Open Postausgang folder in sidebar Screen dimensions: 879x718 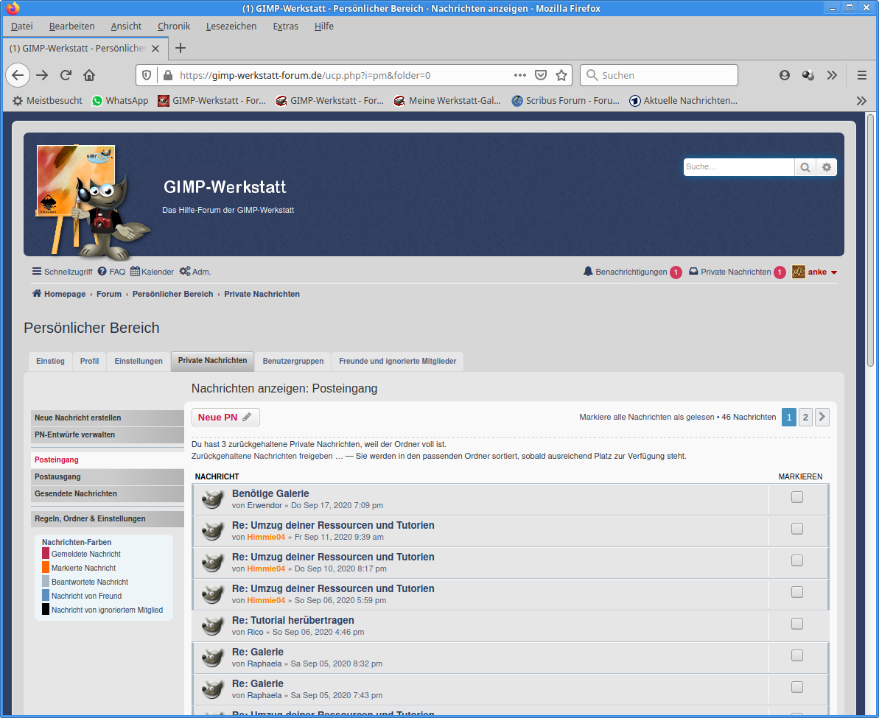pos(108,477)
